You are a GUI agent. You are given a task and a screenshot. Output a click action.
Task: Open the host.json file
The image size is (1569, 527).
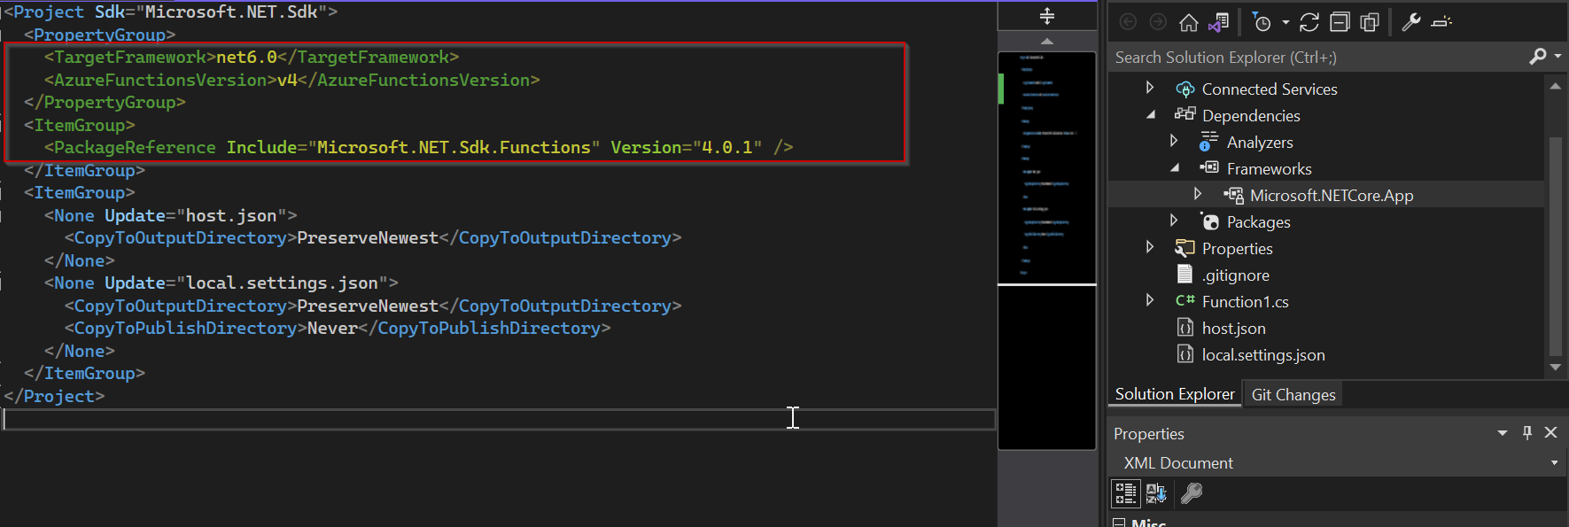pos(1233,329)
